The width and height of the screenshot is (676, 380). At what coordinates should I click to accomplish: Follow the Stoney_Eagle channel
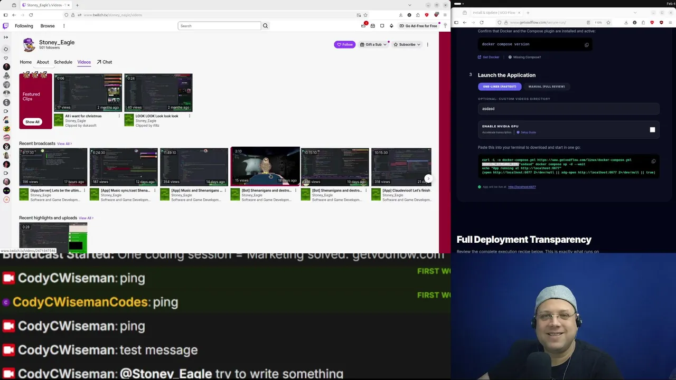(345, 44)
